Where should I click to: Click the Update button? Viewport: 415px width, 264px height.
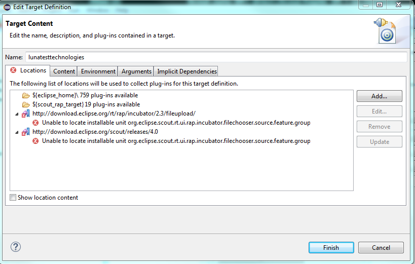point(379,142)
